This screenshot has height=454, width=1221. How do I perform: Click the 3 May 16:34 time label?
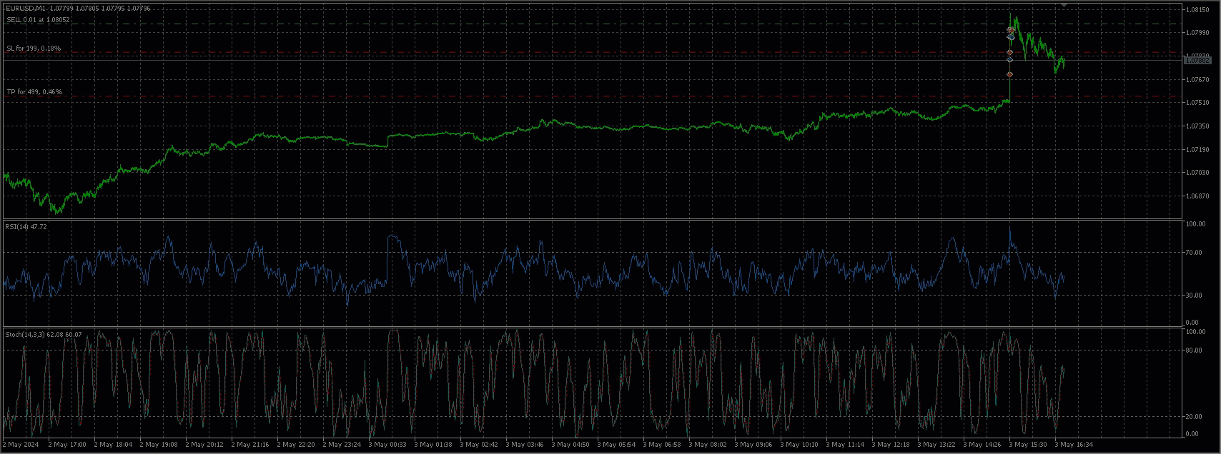1074,445
